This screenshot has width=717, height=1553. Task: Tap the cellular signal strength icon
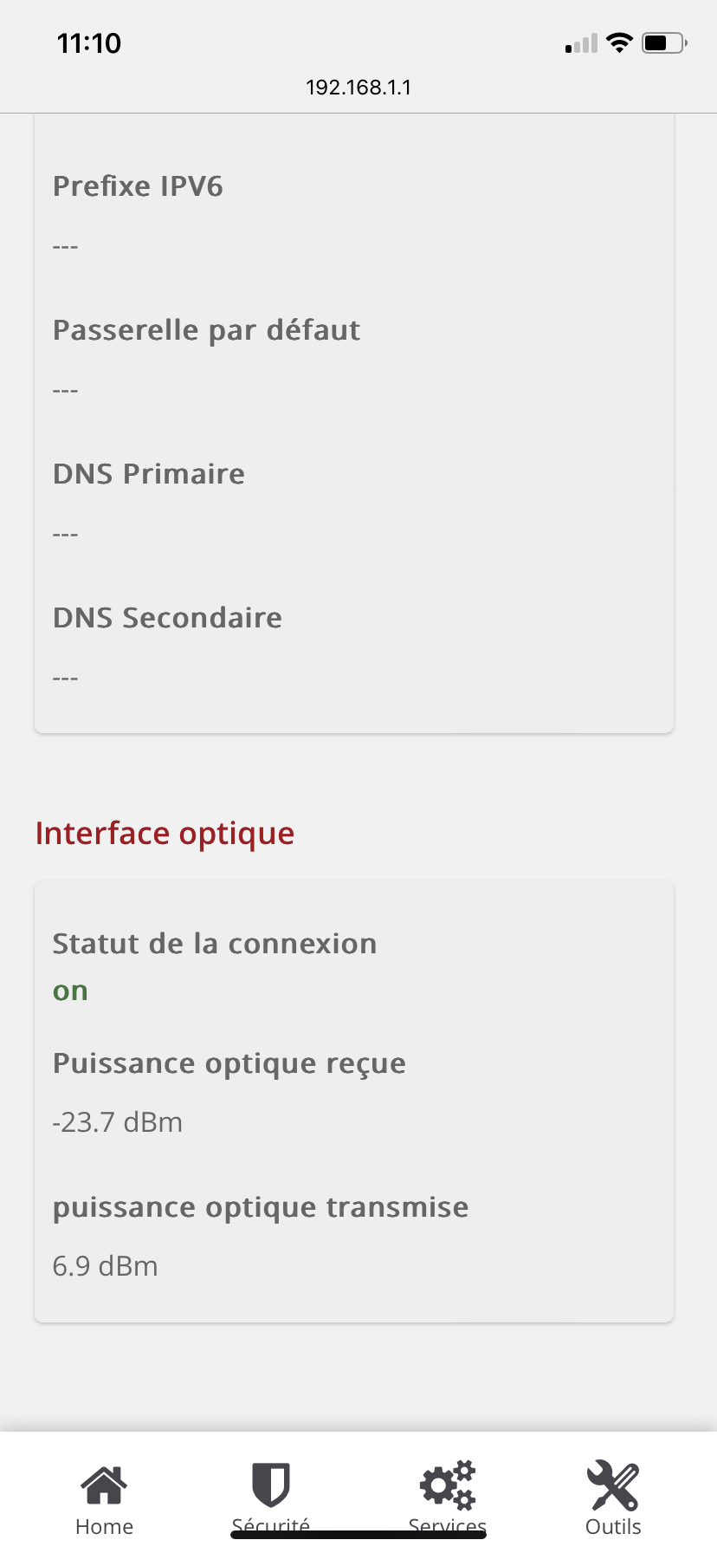[x=580, y=42]
